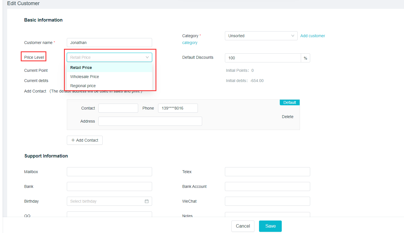The image size is (404, 233).
Task: Click the Bank Account input field
Action: (x=267, y=186)
